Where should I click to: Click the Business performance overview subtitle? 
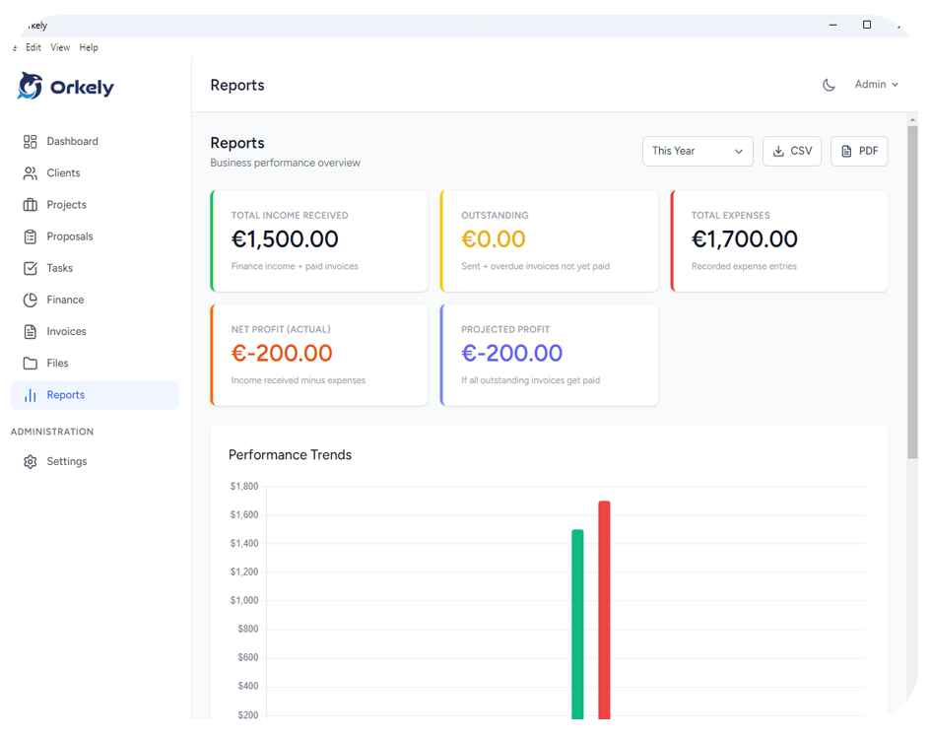285,163
